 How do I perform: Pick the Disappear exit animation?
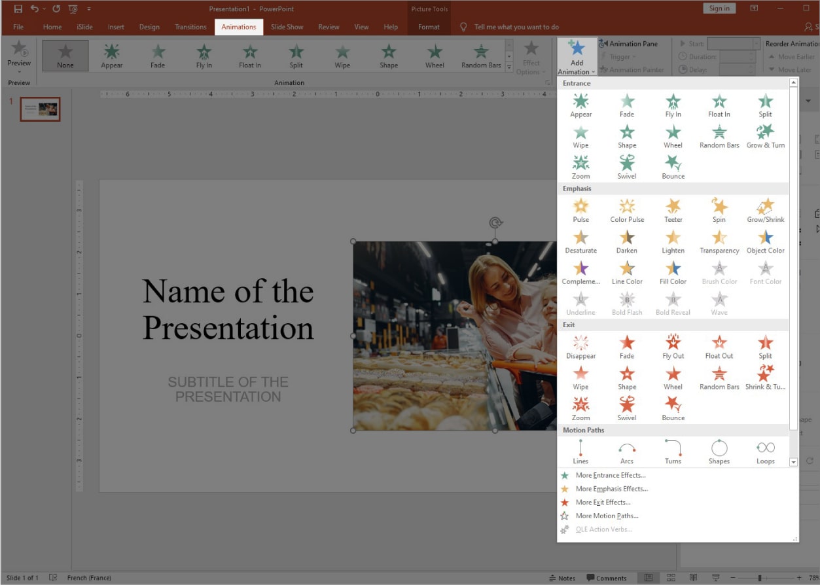click(x=580, y=347)
